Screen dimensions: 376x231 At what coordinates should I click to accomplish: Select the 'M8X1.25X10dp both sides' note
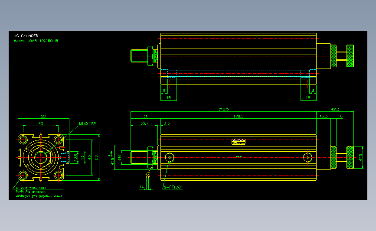click(x=39, y=196)
